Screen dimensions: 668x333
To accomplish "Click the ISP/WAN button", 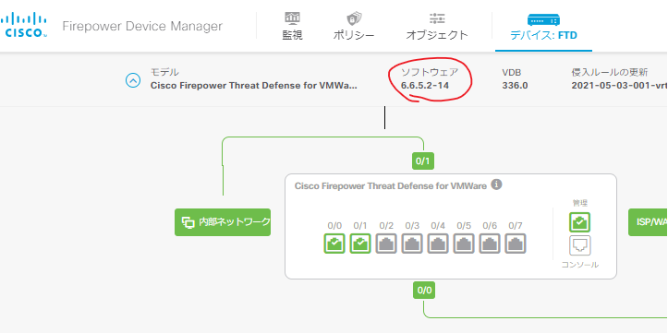I will pos(648,222).
